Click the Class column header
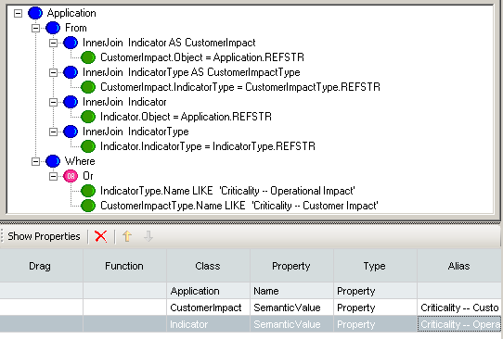This screenshot has height=339, width=503. [208, 266]
